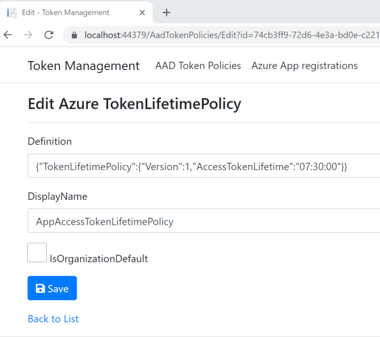The width and height of the screenshot is (380, 337).
Task: Click into the DisplayName text field
Action: pos(202,221)
